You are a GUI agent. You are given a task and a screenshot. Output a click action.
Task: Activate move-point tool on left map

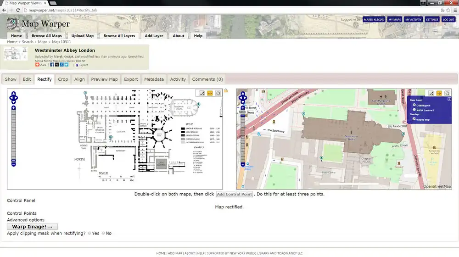click(210, 93)
